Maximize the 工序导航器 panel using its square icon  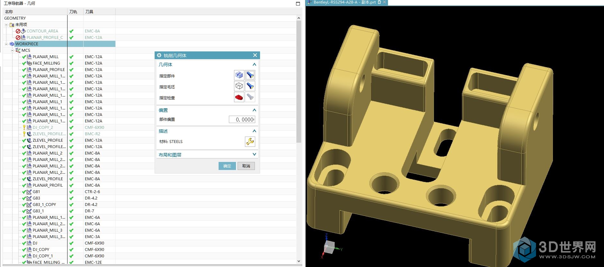pos(298,4)
